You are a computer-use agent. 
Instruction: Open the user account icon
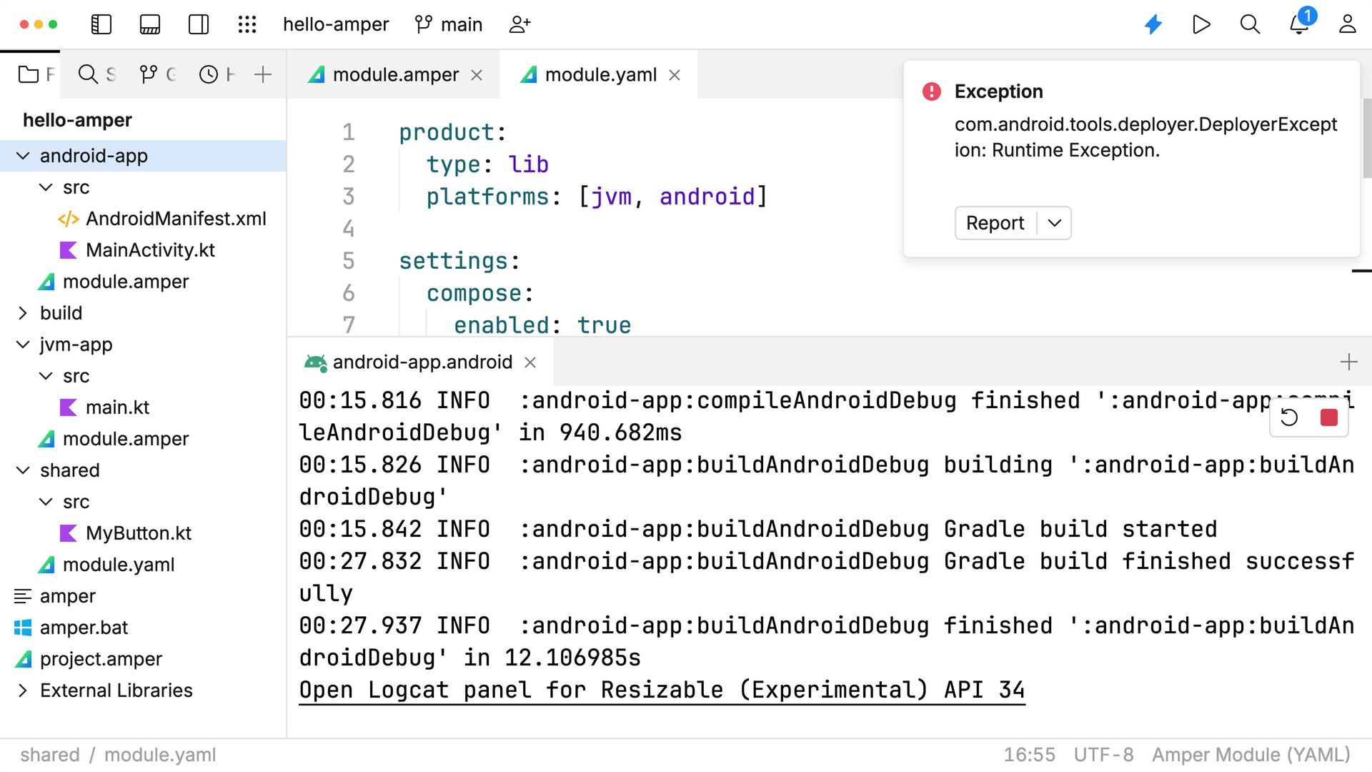coord(1348,24)
